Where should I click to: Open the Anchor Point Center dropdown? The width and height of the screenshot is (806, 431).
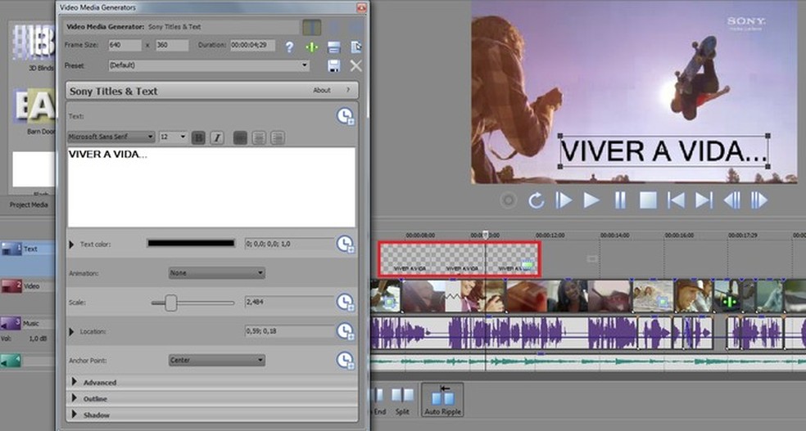[x=216, y=360]
